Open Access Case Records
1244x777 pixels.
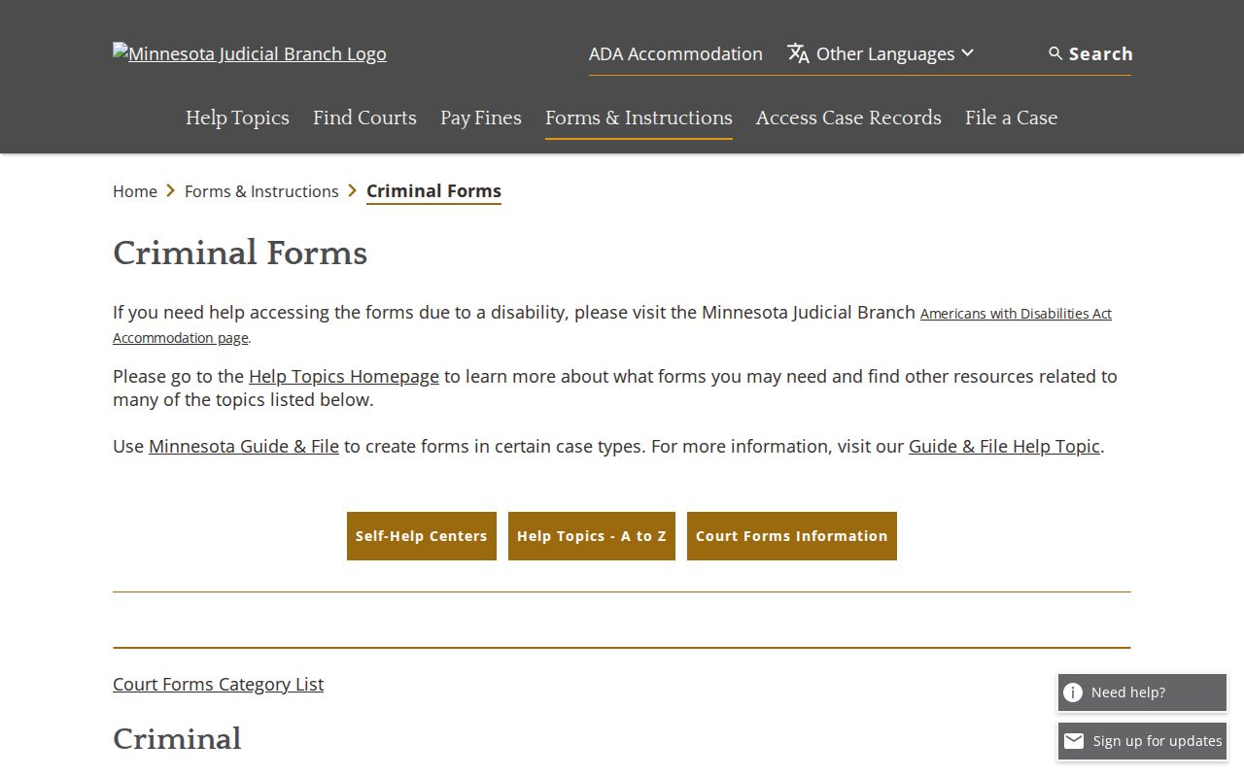pos(848,118)
